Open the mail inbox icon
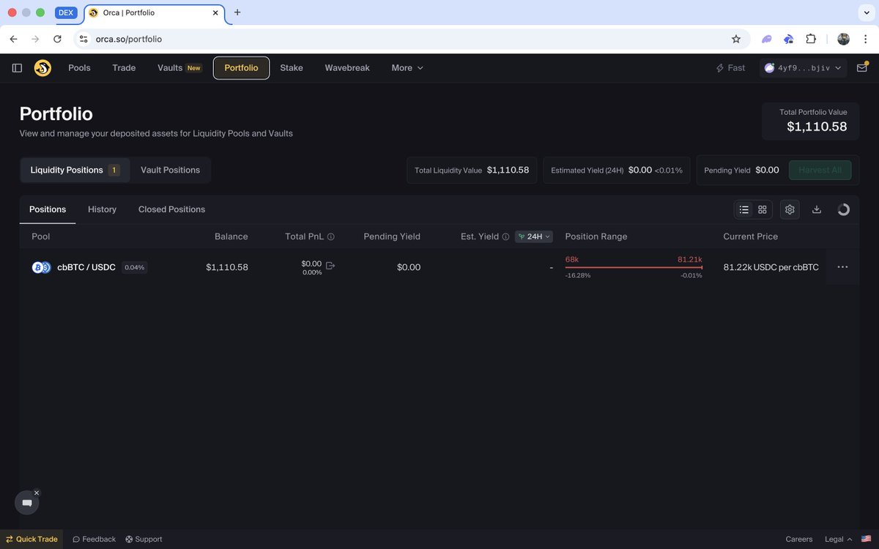This screenshot has height=549, width=879. [861, 68]
